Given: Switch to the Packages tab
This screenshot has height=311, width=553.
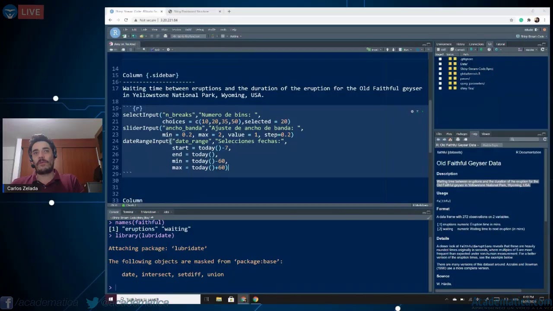Looking at the screenshot, I should pyautogui.click(x=462, y=134).
